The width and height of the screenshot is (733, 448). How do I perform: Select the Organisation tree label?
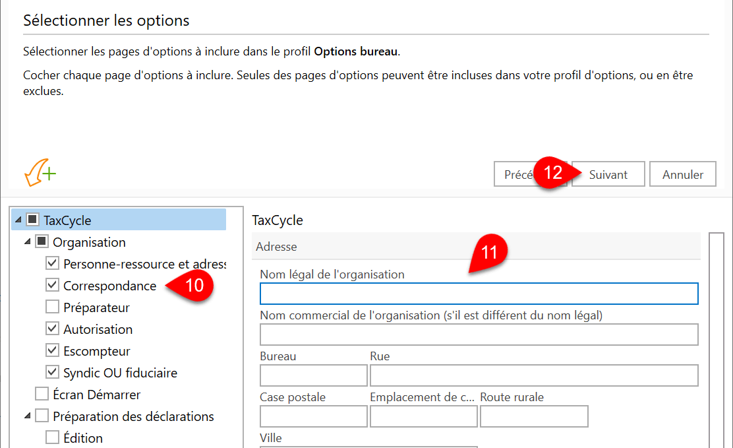click(x=89, y=242)
